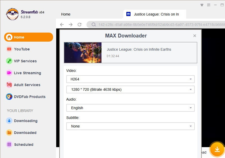Open YouTube section label

(x=22, y=49)
